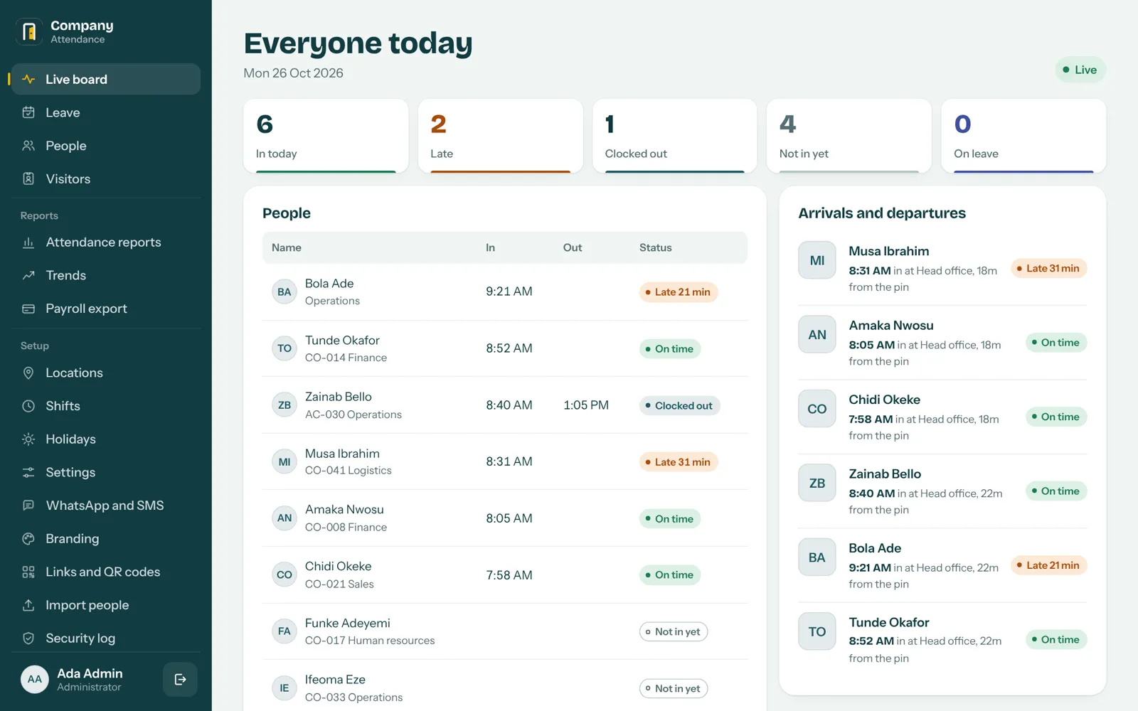The width and height of the screenshot is (1138, 711).
Task: Open the Live board page
Action: 105,79
